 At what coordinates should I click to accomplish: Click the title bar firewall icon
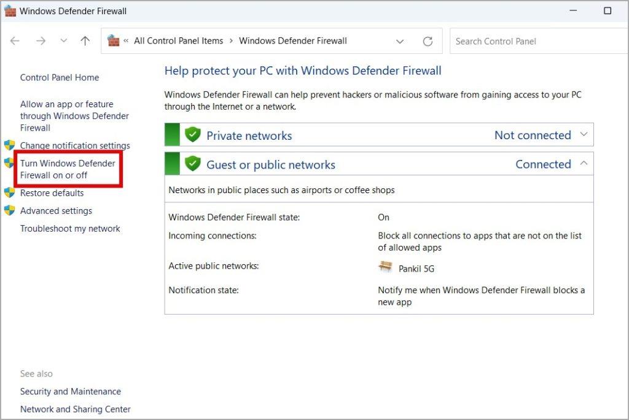(10, 10)
